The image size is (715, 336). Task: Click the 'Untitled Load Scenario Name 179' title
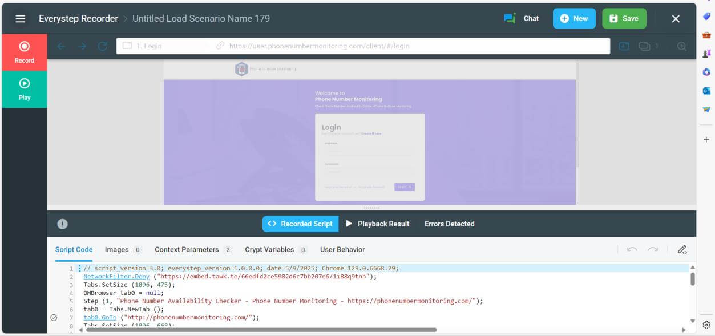coord(201,18)
